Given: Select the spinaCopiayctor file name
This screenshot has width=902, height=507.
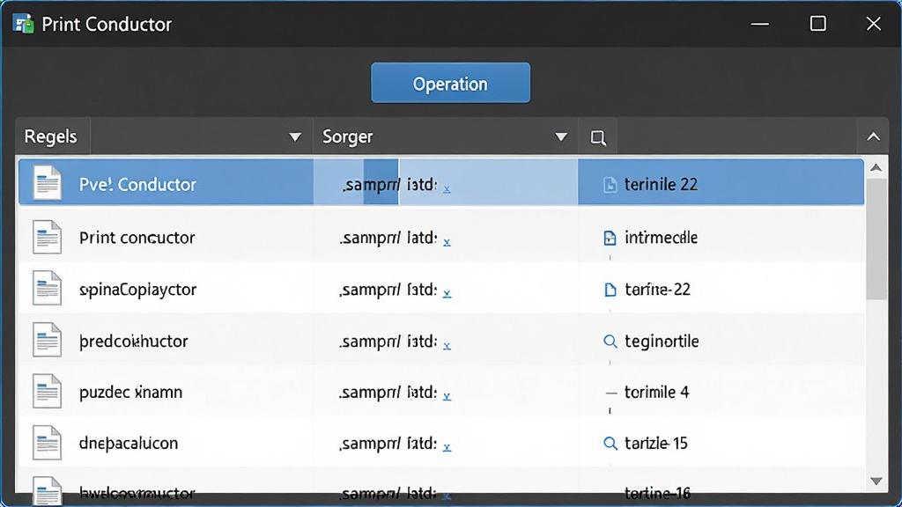Looking at the screenshot, I should pyautogui.click(x=137, y=289).
